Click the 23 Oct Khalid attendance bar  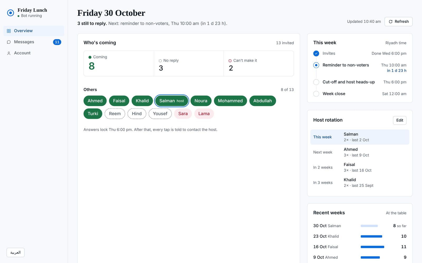pos(371,236)
